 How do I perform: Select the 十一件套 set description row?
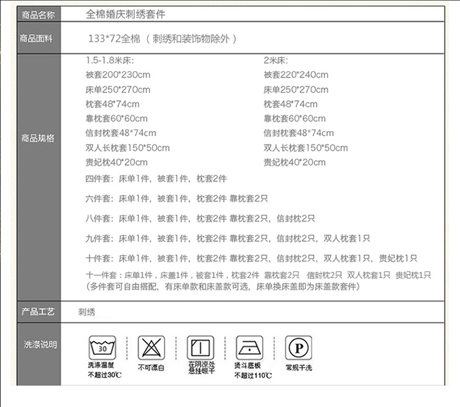(x=258, y=275)
